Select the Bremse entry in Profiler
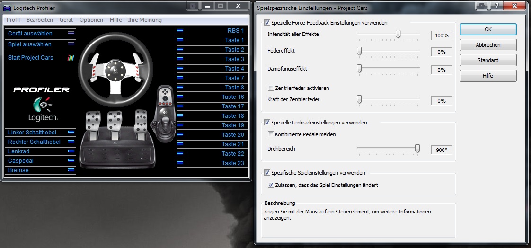Viewport: 531px width, 248px height. (40, 170)
